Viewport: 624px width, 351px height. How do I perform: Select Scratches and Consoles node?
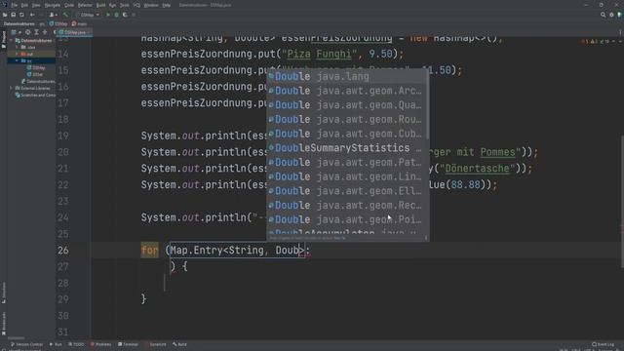pos(35,96)
